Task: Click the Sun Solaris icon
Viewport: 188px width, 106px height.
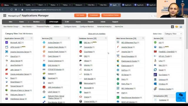Action: tap(155, 74)
